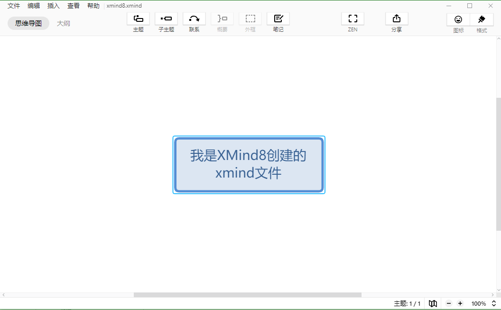Attach a note using the 笔记 icon
The width and height of the screenshot is (501, 310).
[278, 21]
